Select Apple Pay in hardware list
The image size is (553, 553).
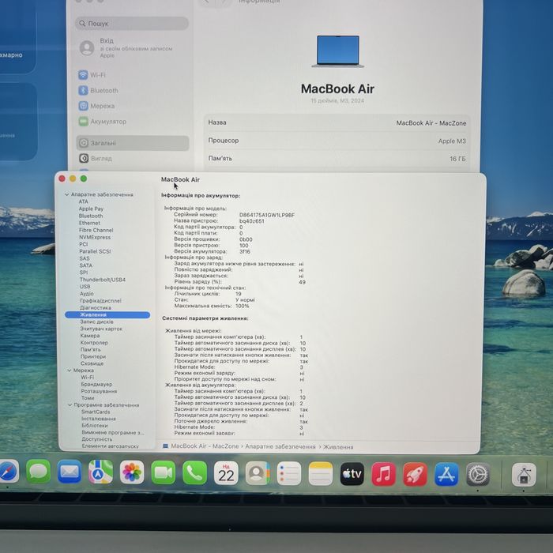point(91,209)
